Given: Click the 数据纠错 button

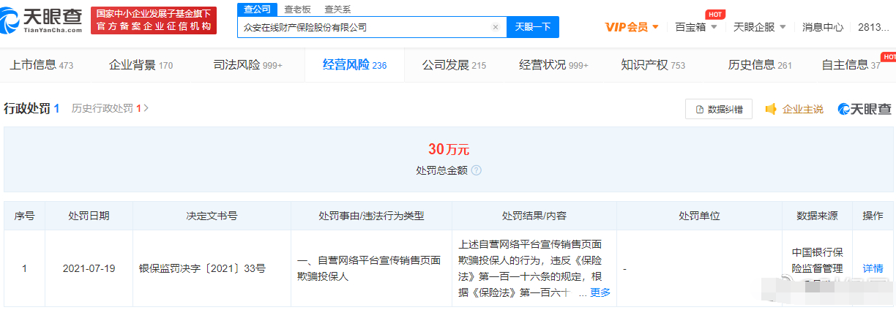Looking at the screenshot, I should [x=718, y=109].
